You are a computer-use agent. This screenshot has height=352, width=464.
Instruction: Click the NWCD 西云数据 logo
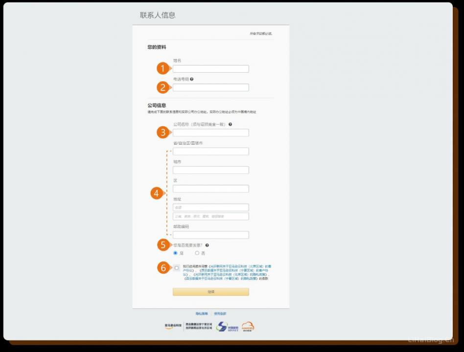click(x=248, y=326)
